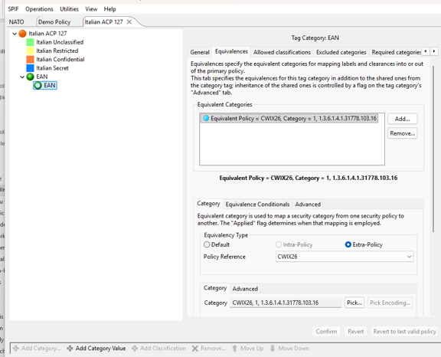
Task: Click Add Category Value toolbar label
Action: (100, 349)
